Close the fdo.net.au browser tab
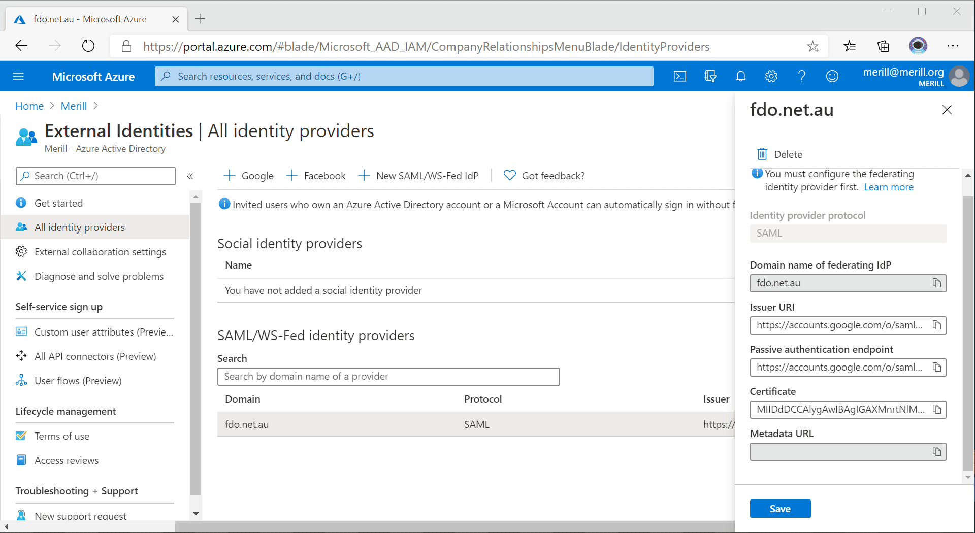Viewport: 975px width, 533px height. tap(176, 19)
